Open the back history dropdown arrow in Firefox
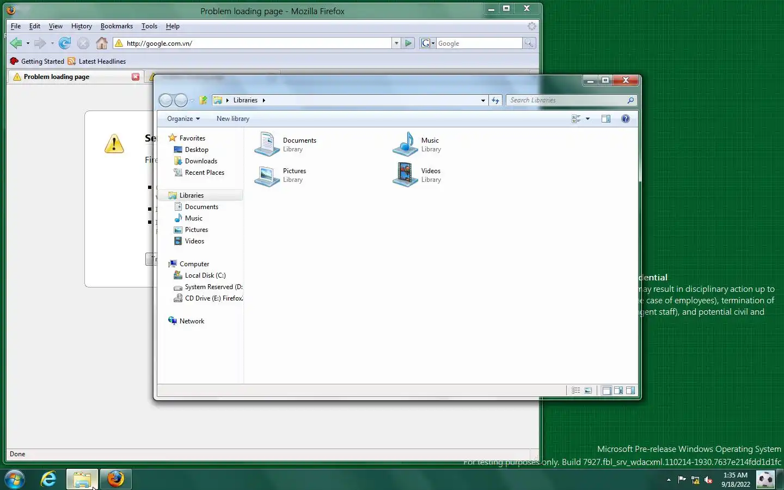Screen dimensions: 784x490 [28, 43]
